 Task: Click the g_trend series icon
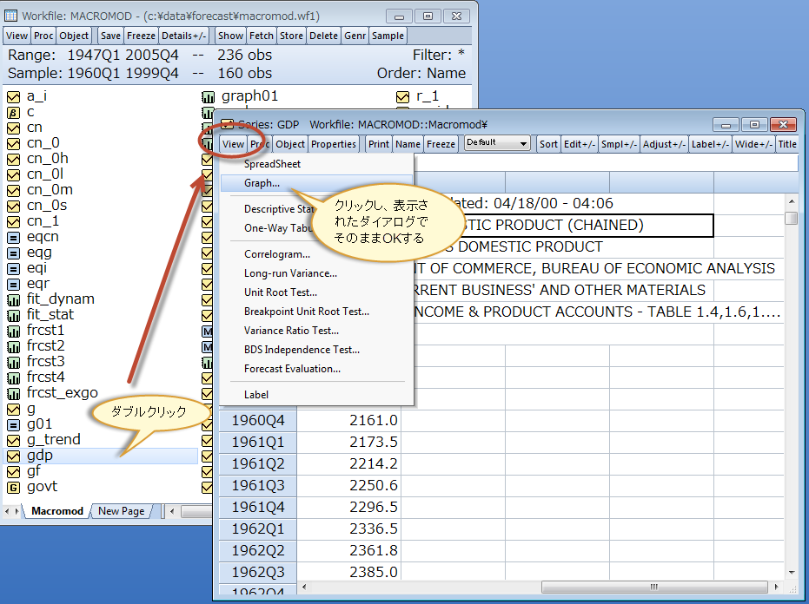(x=13, y=441)
